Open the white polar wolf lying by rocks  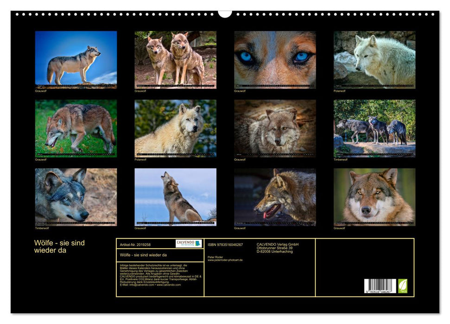click(374, 59)
